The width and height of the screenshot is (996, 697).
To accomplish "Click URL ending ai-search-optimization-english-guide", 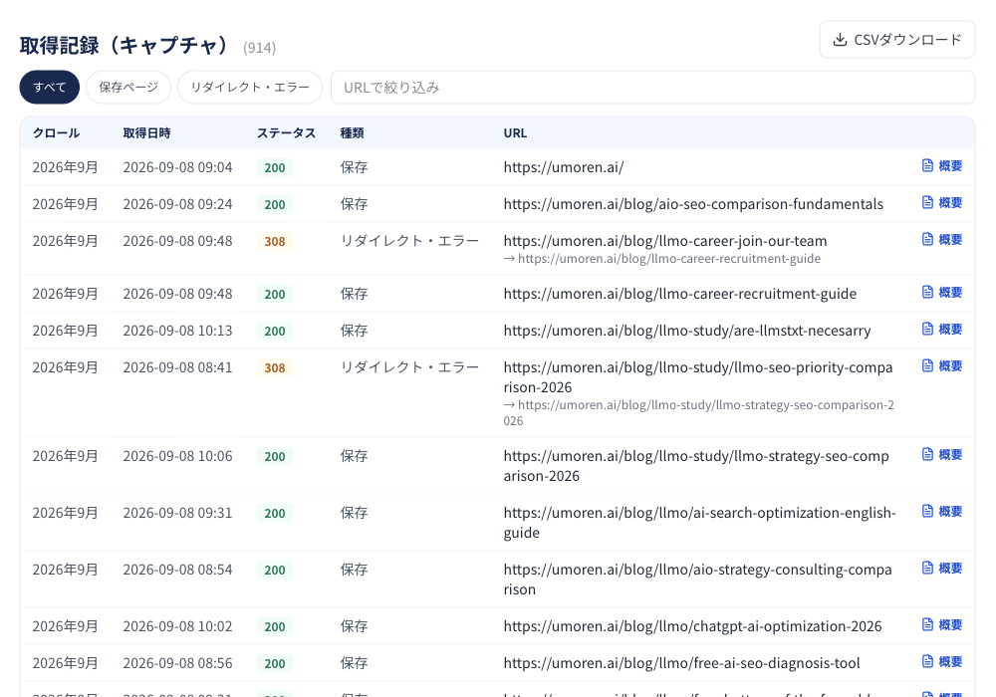I will point(699,523).
